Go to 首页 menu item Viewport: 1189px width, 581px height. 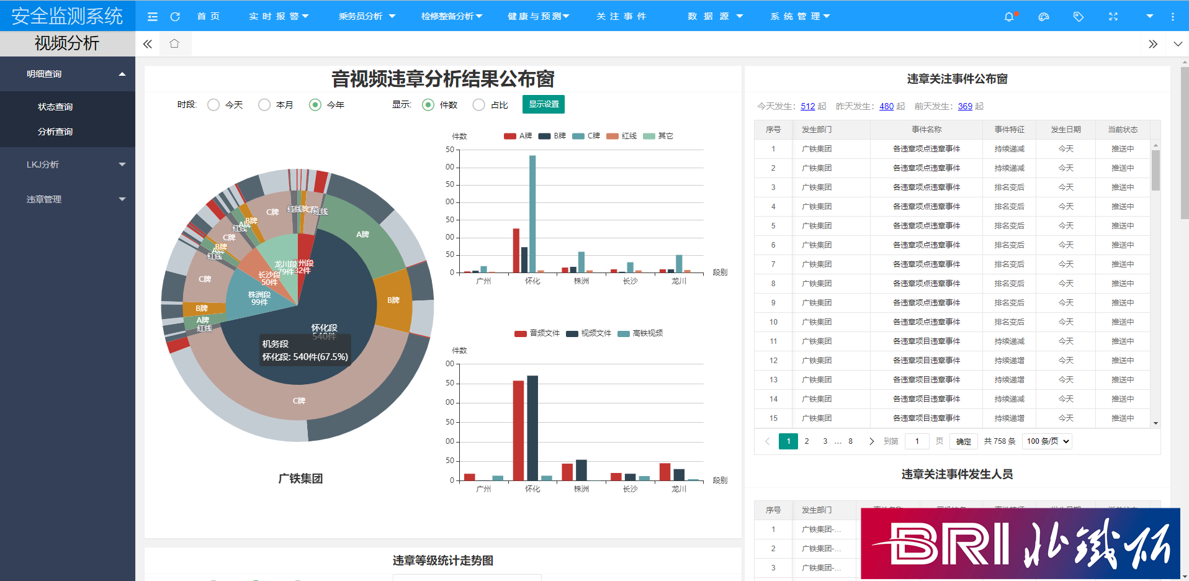click(209, 16)
